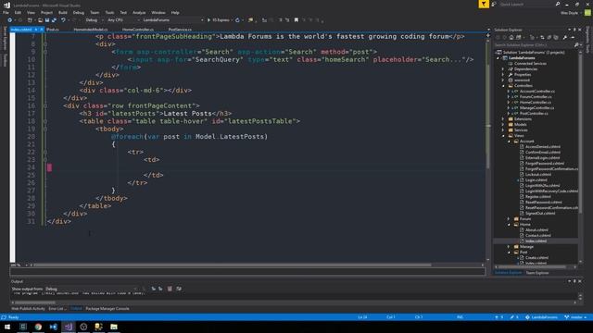Switch to the Team Explorer tab
This screenshot has height=333, width=593.
(x=537, y=273)
